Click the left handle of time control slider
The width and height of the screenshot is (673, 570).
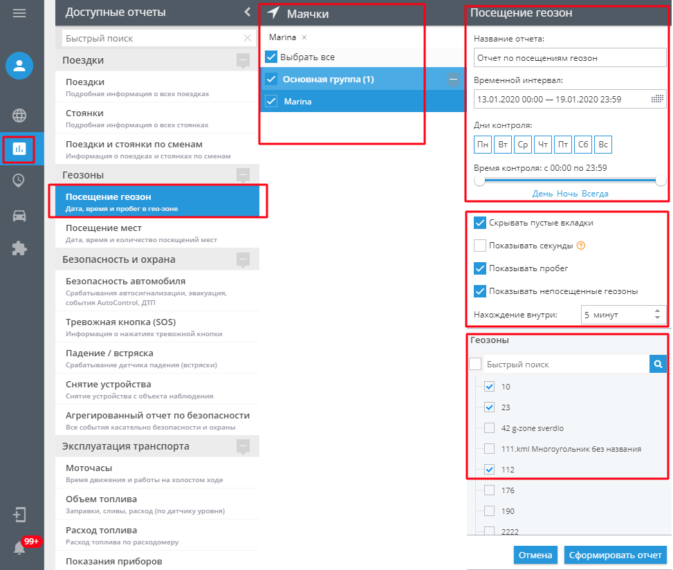click(479, 181)
